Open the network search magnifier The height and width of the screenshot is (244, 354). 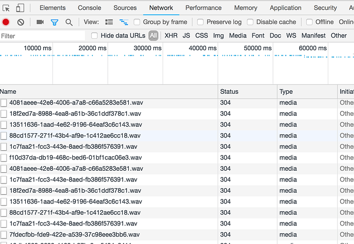(69, 22)
